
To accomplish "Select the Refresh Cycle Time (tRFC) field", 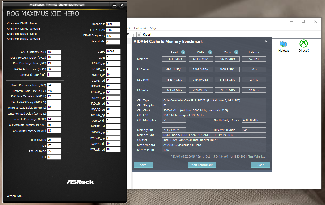I will [54, 91].
